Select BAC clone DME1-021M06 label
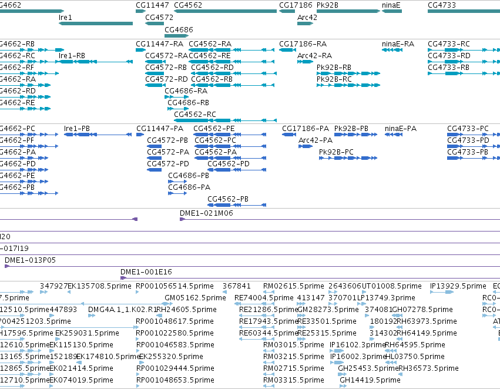The height and width of the screenshot is (389, 500). click(x=206, y=213)
